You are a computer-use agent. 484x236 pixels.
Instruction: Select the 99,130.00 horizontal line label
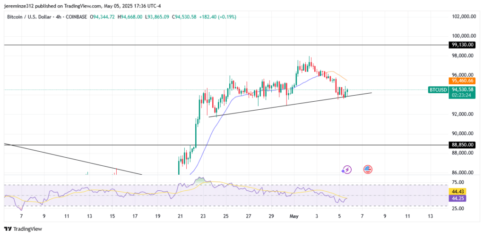pyautogui.click(x=462, y=45)
